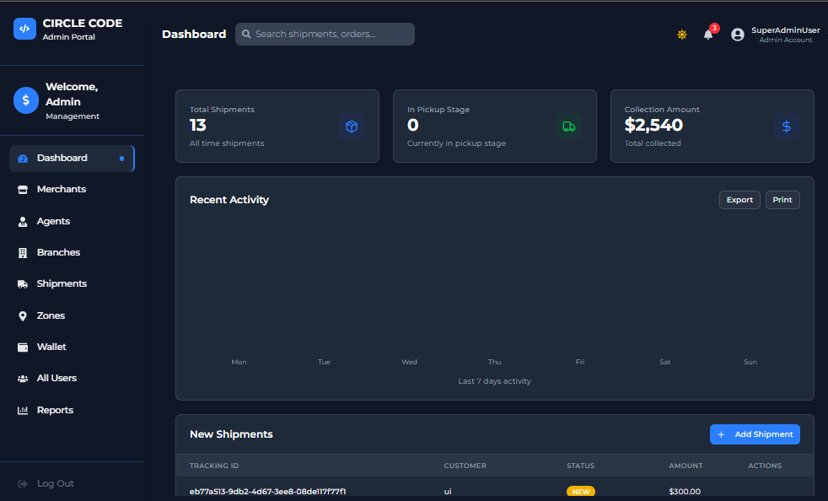828x501 pixels.
Task: Open the Merchants page
Action: 61,190
